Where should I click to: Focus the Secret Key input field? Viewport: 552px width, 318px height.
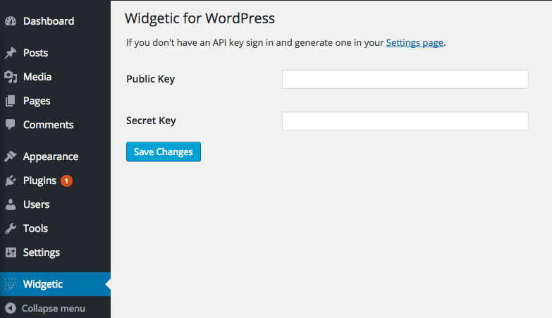tap(405, 121)
